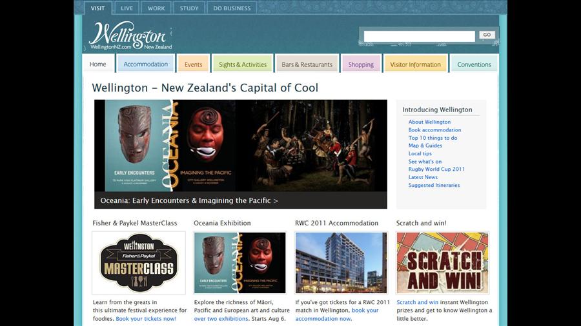The height and width of the screenshot is (326, 581).
Task: Follow the Book your tickets now link
Action: pyautogui.click(x=146, y=319)
